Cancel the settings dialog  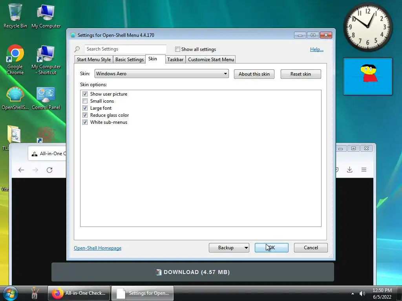point(311,248)
